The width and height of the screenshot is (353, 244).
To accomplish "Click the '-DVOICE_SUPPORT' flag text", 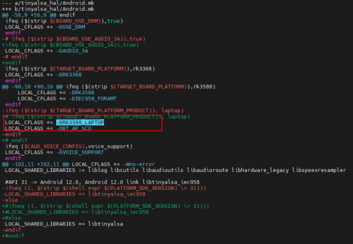I will click(x=80, y=152).
